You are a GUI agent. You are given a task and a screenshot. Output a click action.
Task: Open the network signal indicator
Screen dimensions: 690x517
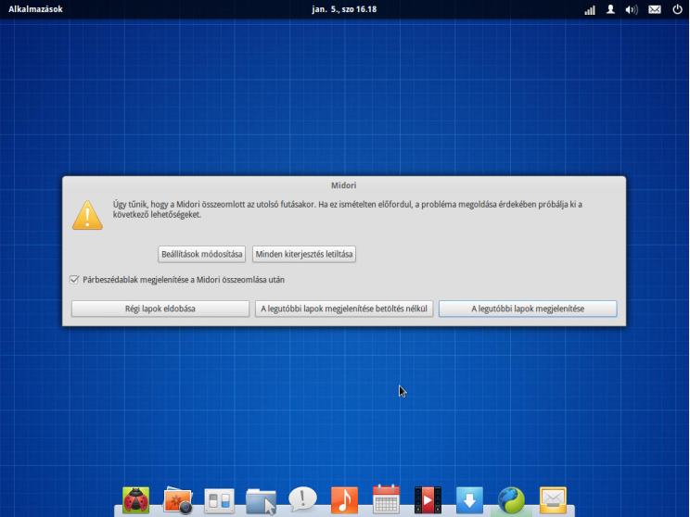tap(589, 9)
